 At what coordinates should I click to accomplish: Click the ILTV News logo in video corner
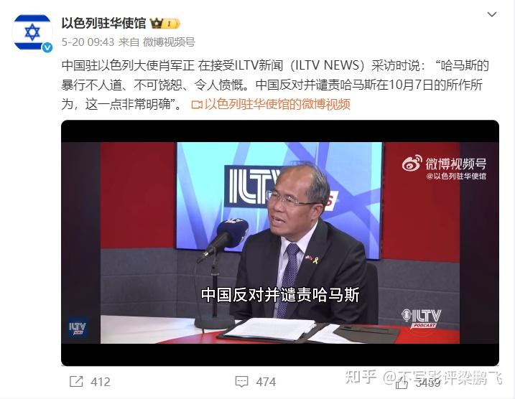78,327
